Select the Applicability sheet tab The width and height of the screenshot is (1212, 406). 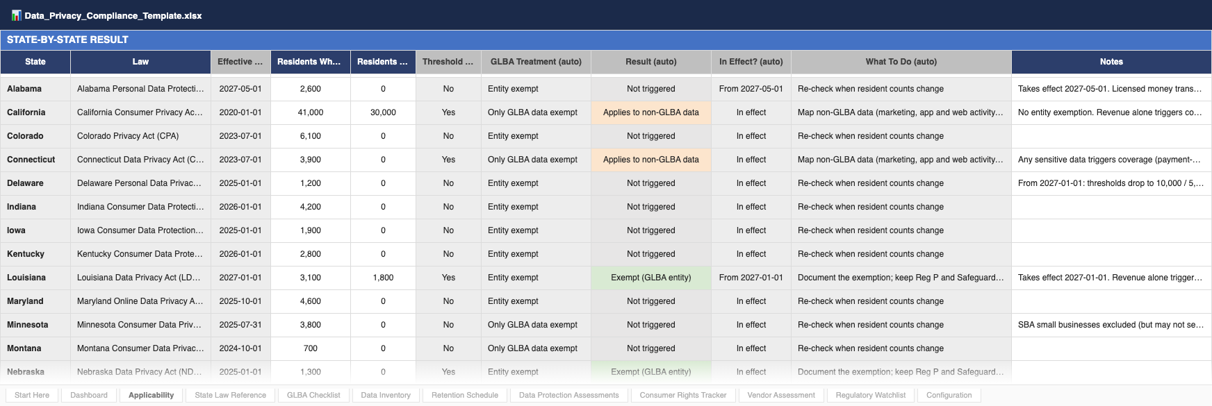coord(151,395)
